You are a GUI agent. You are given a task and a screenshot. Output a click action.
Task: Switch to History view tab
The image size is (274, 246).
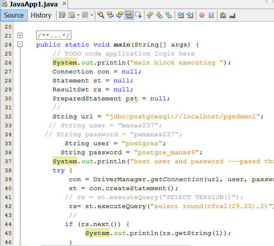41,15
